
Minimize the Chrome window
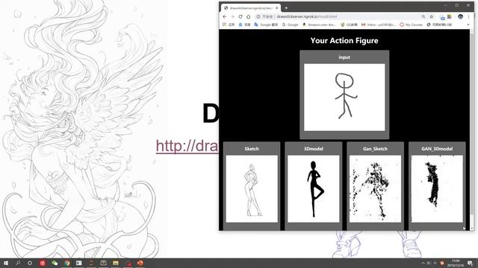[445, 5]
